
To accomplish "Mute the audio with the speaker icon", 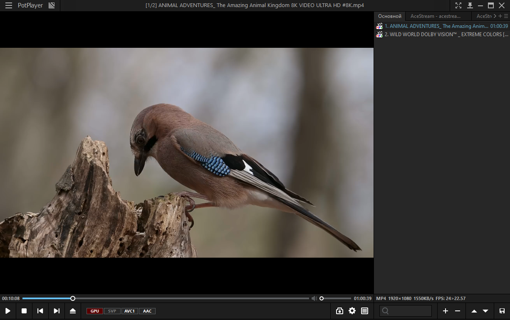I will [x=314, y=298].
